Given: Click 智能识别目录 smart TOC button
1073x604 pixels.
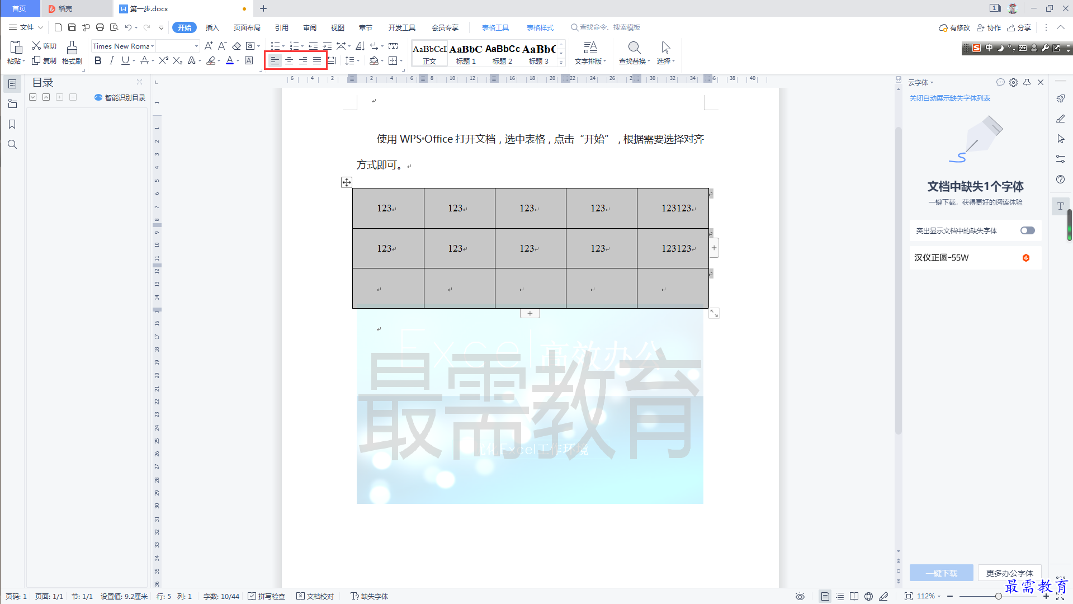Looking at the screenshot, I should [x=120, y=97].
